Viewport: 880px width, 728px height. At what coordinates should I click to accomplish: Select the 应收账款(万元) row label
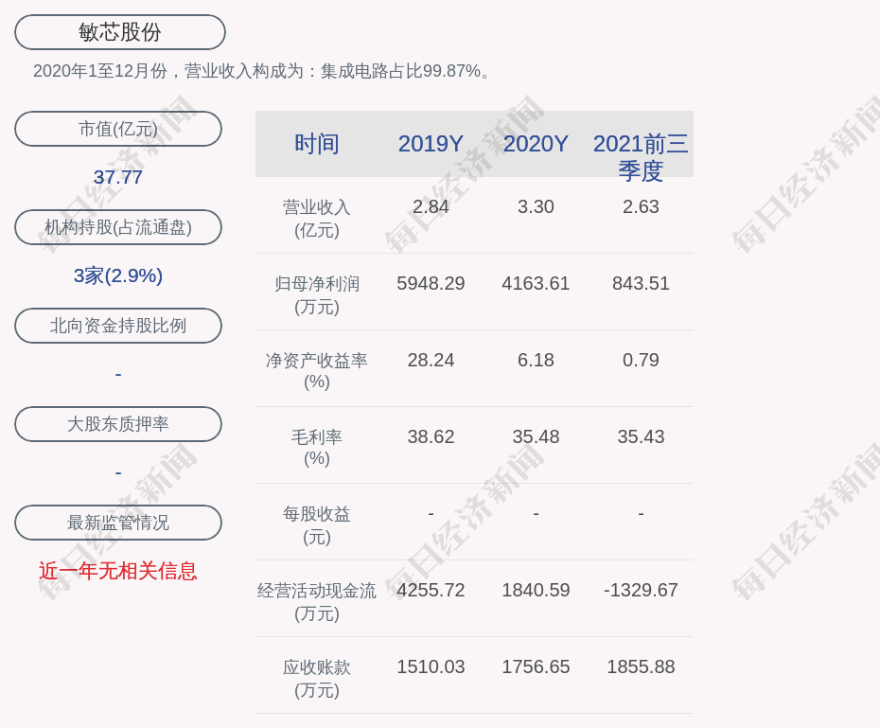[x=317, y=678]
